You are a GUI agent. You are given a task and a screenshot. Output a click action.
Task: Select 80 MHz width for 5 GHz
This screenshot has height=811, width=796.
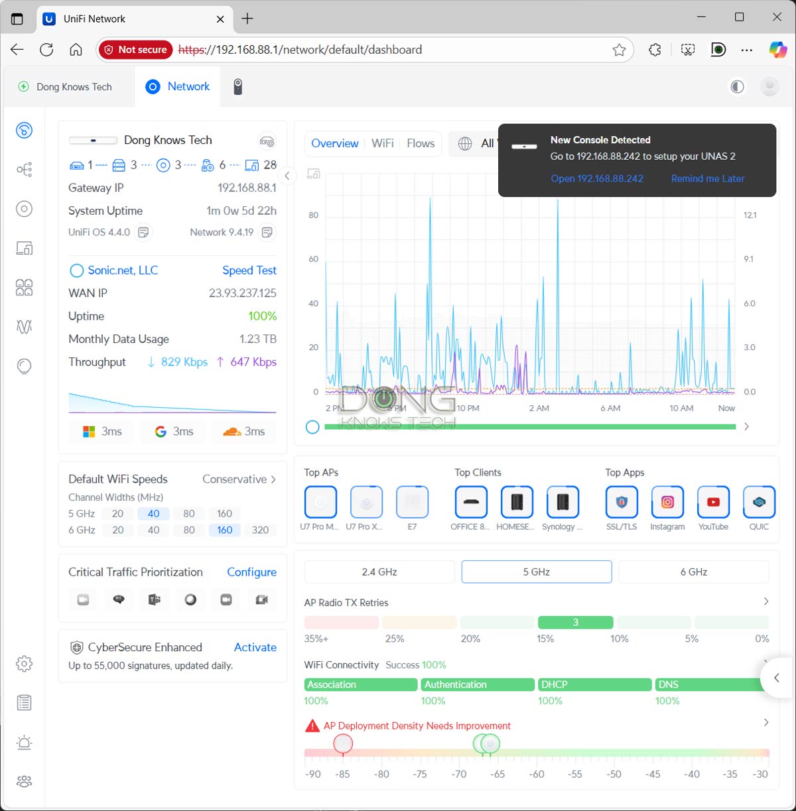coord(189,514)
